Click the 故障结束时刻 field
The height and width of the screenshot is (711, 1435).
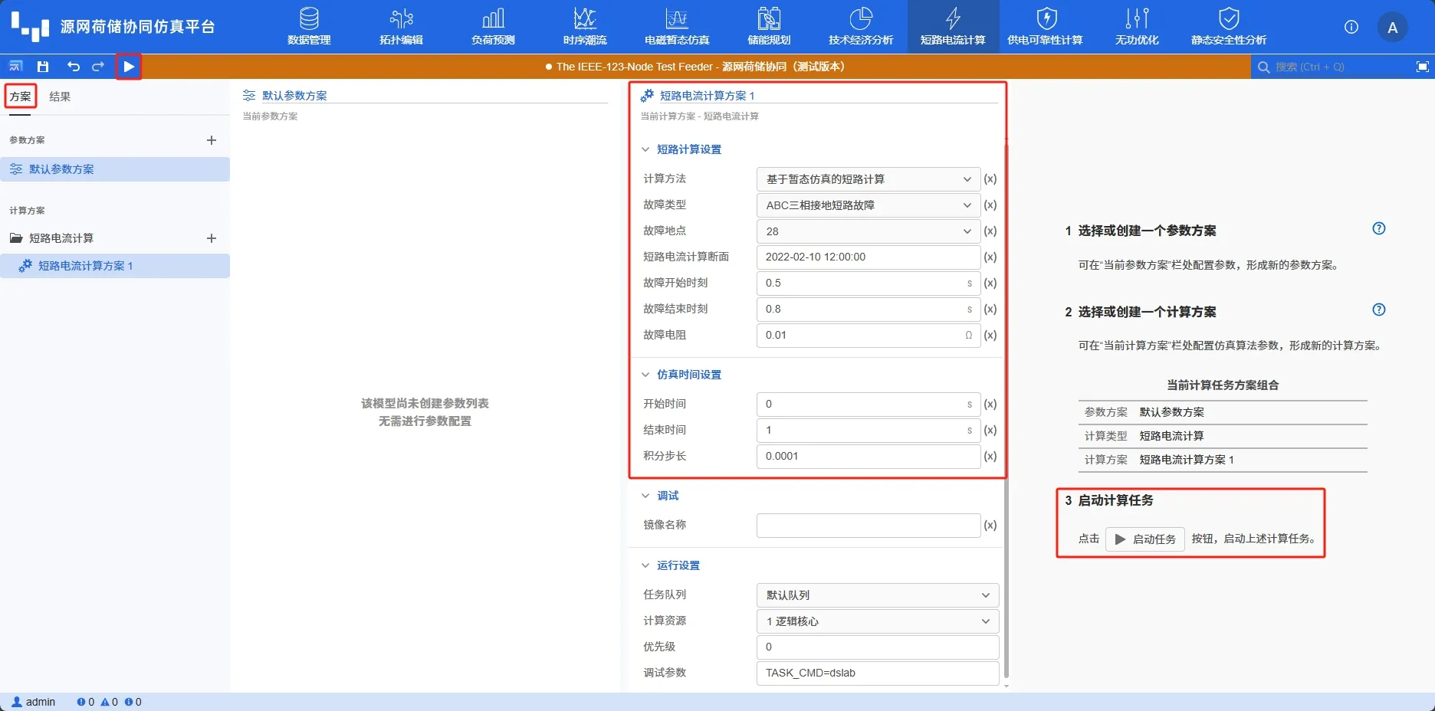[x=868, y=310]
